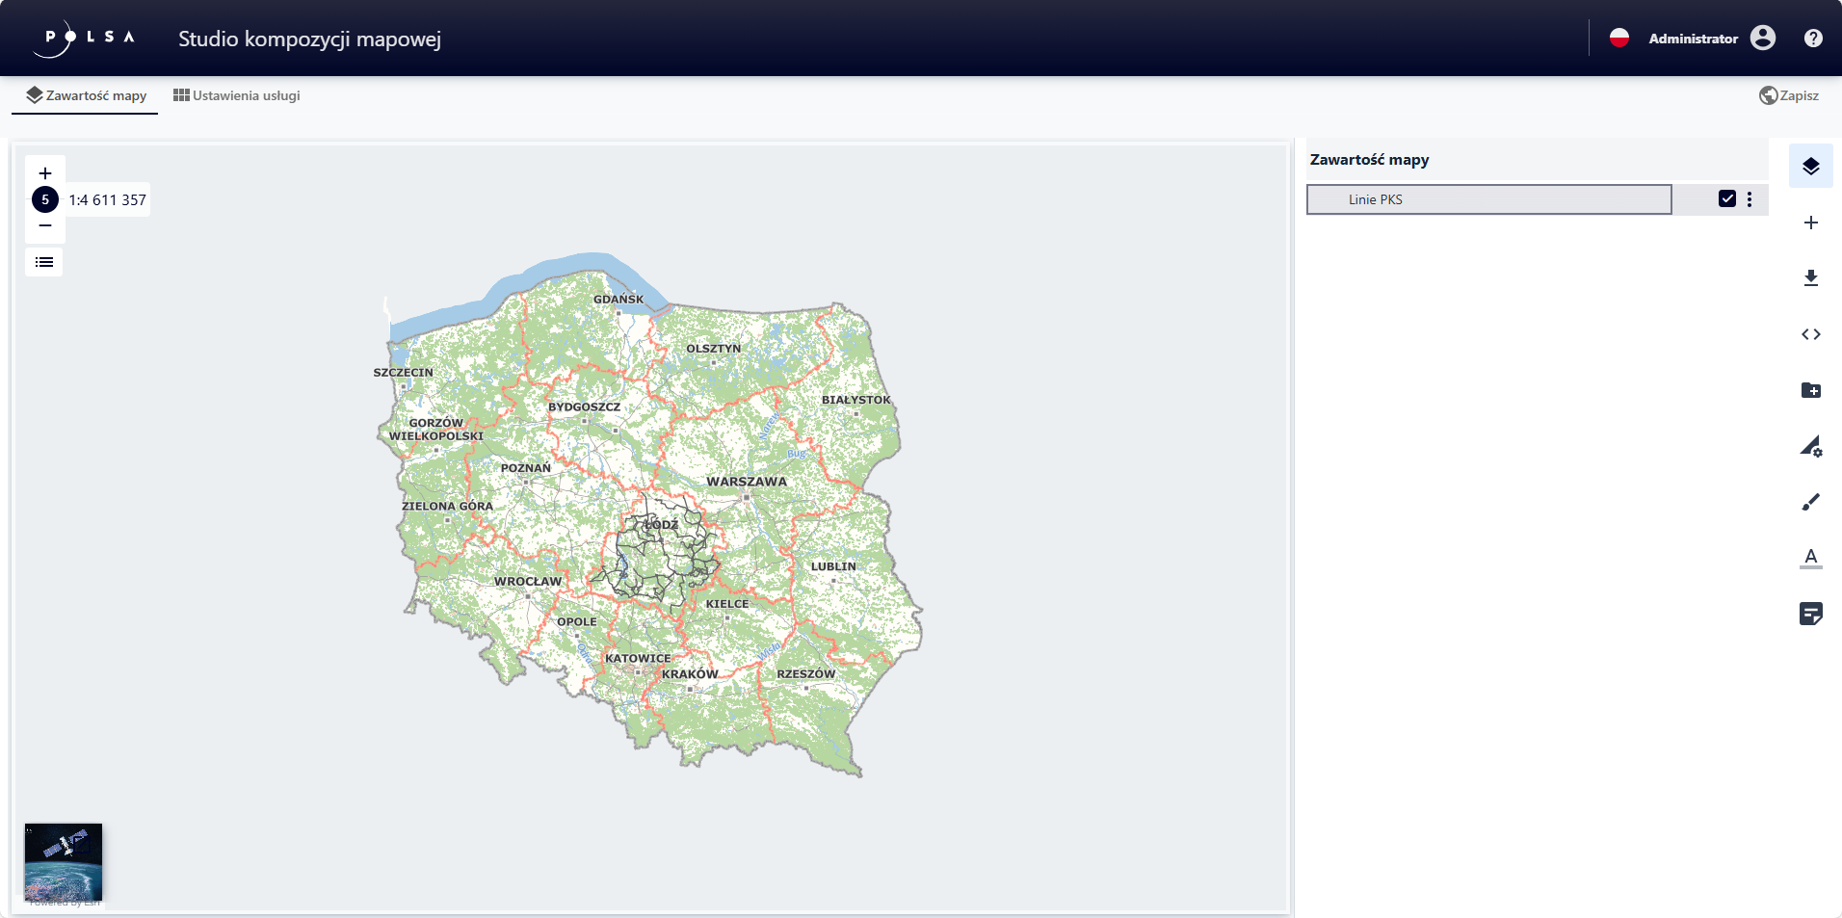Open the layers panel icon in sidebar

point(1810,167)
